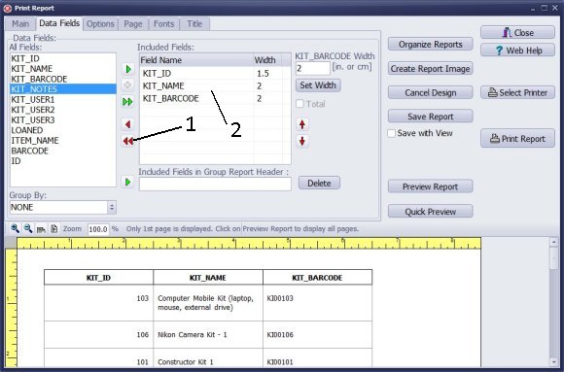Switch to the Title tab
This screenshot has width=564, height=372.
pos(194,24)
